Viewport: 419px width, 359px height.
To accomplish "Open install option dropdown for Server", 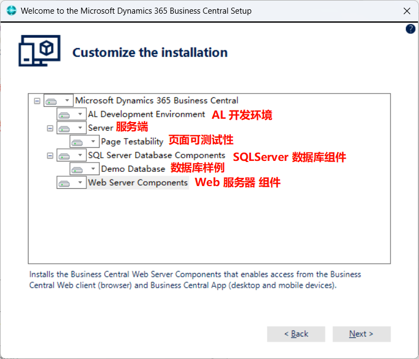I will pos(71,128).
